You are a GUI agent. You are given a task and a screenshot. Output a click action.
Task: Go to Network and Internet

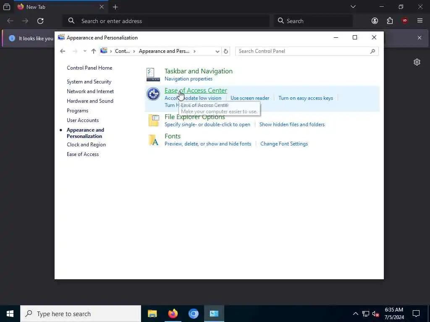pyautogui.click(x=90, y=91)
